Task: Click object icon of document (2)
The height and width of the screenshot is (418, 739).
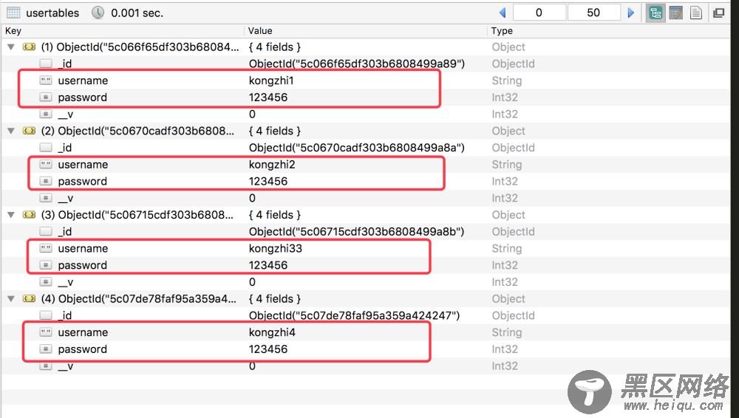Action: pos(30,131)
